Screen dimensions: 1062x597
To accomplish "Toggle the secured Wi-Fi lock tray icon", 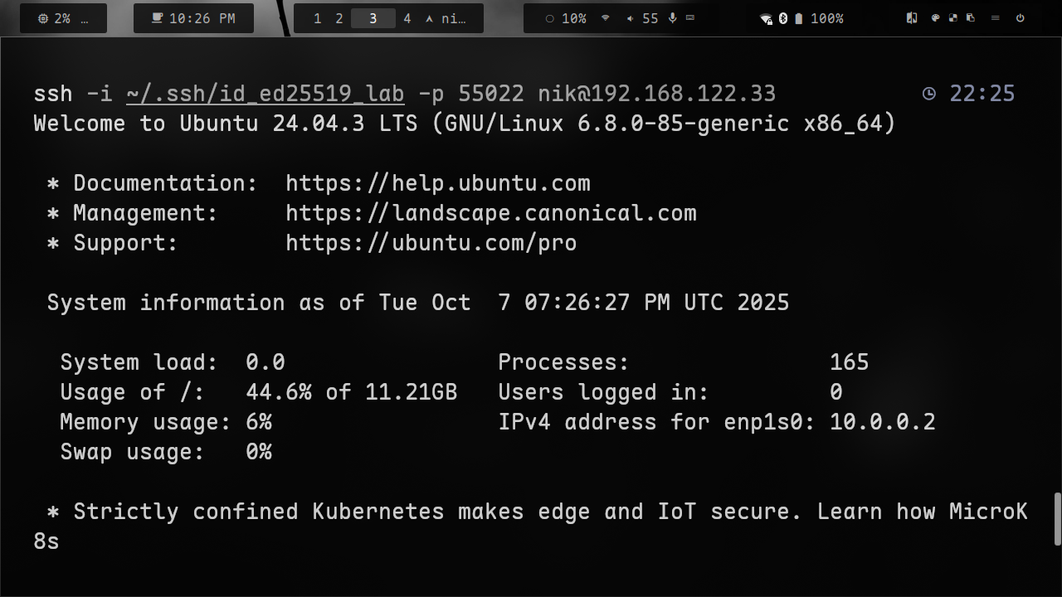I will pyautogui.click(x=766, y=18).
